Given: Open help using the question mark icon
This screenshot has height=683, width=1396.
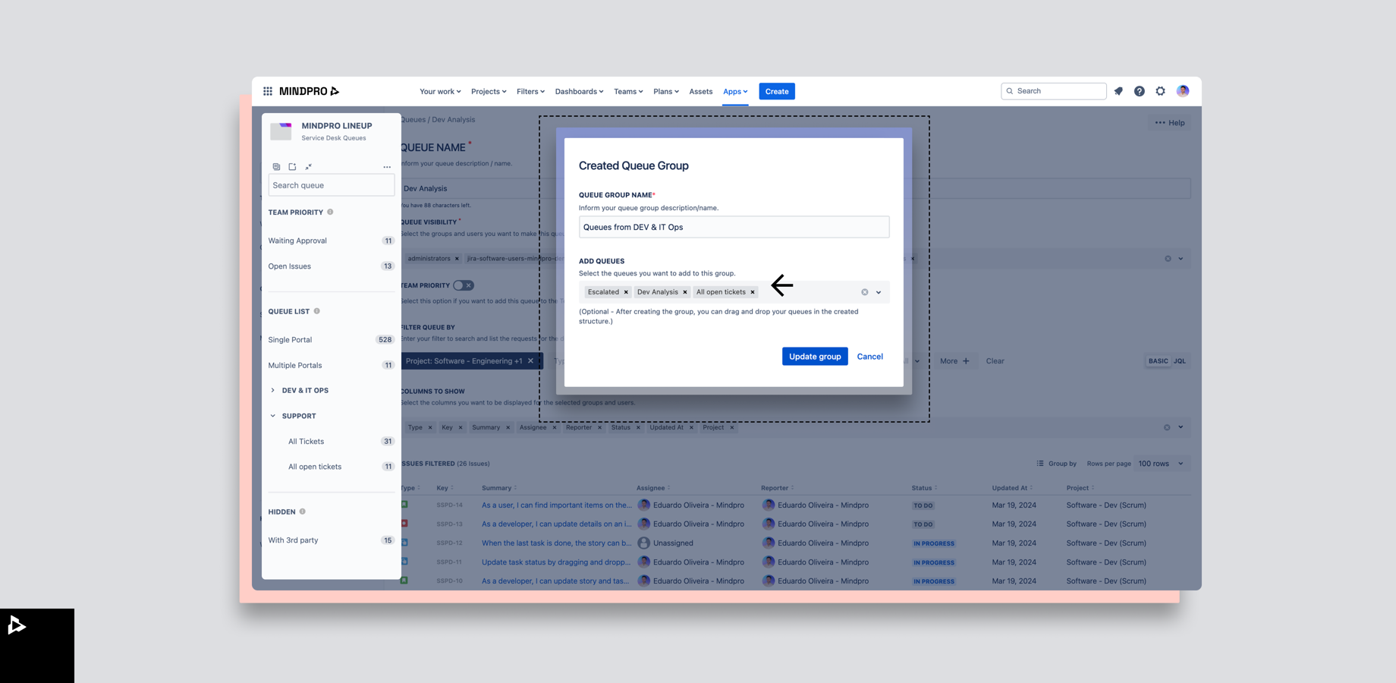Looking at the screenshot, I should tap(1140, 91).
